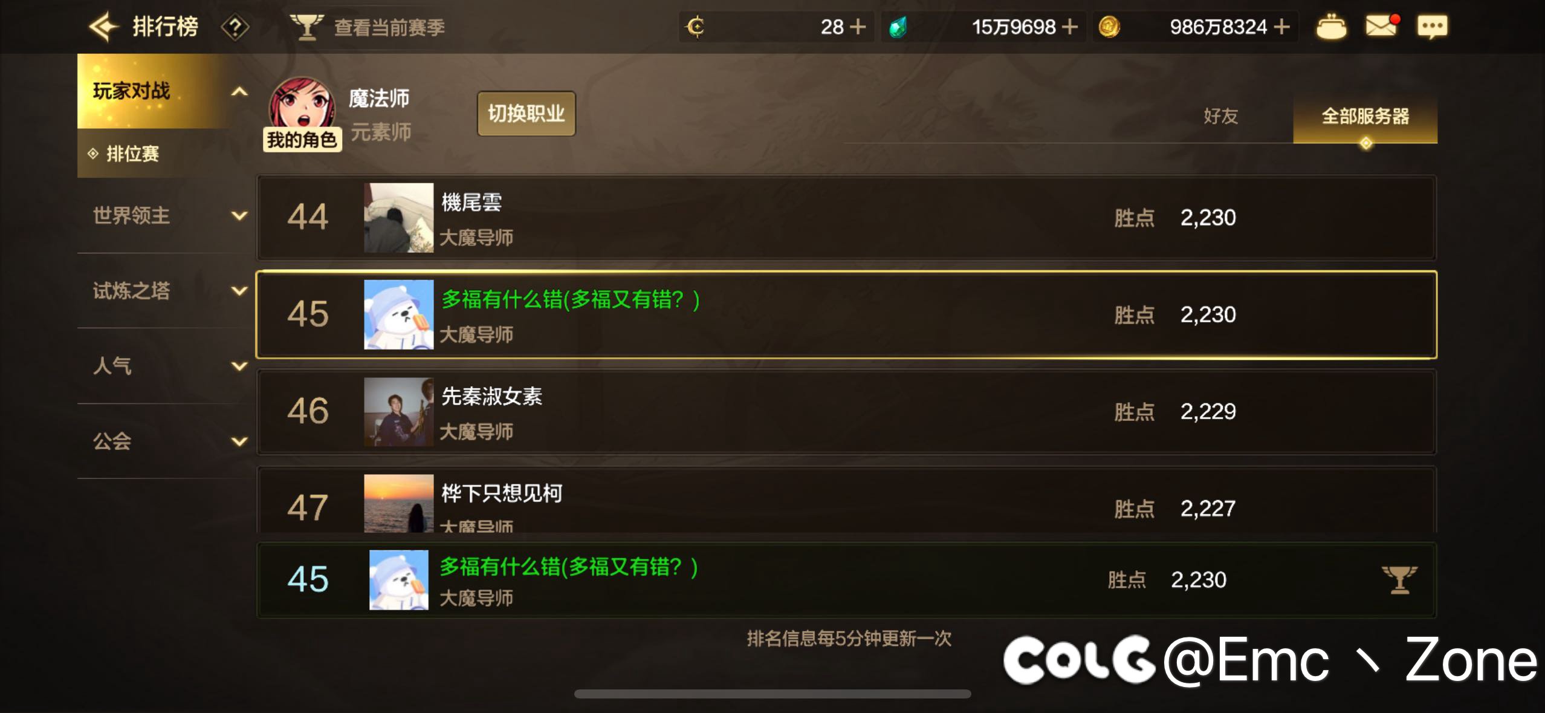Expand the 世界领主 category
Image resolution: width=1545 pixels, height=713 pixels.
coord(239,216)
